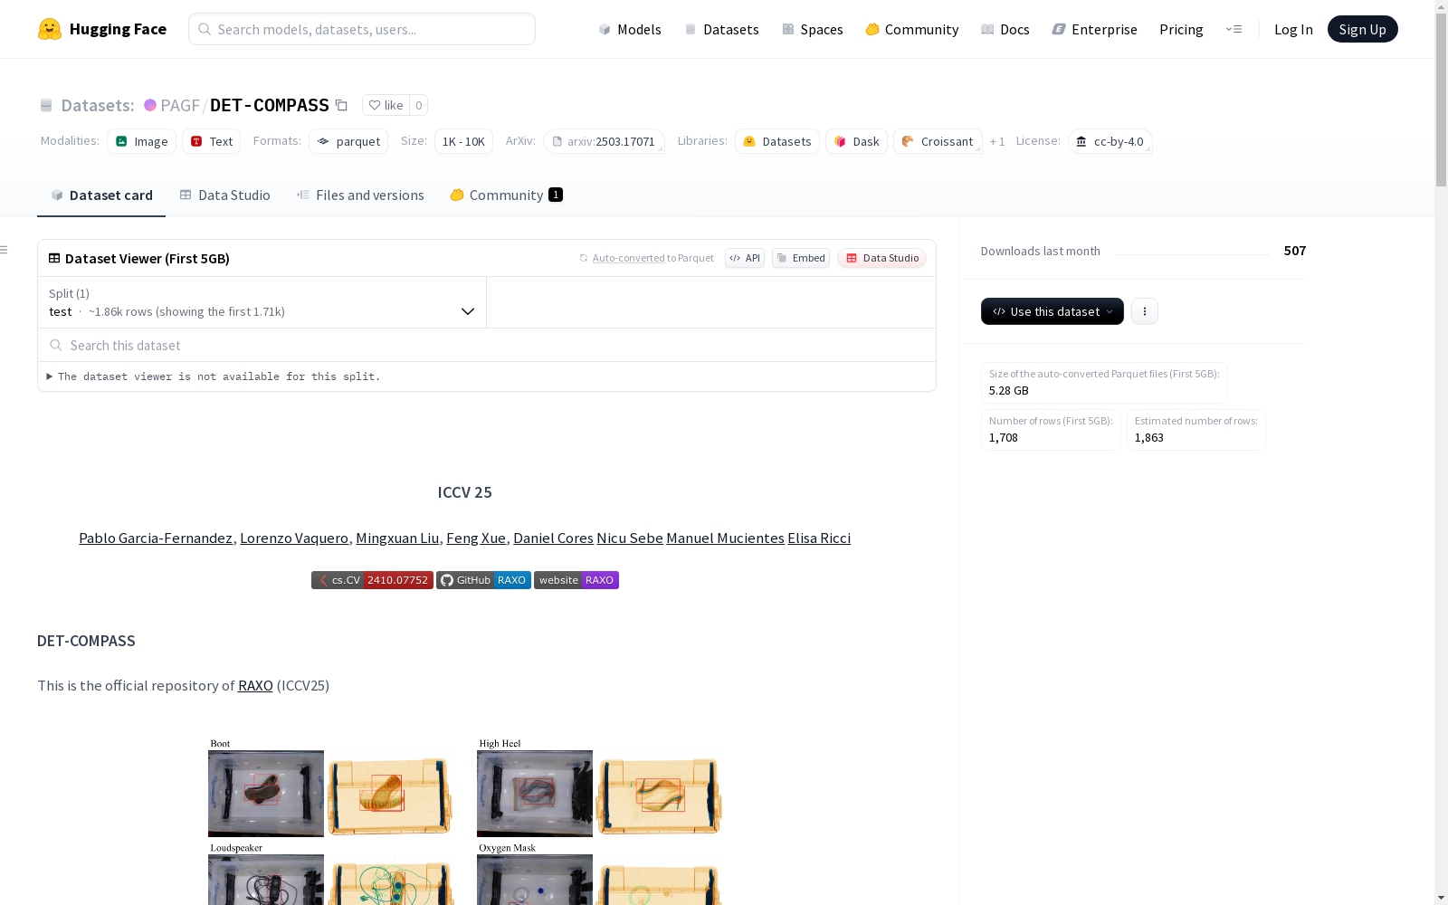
Task: Open Elisa Ricci author link
Action: pyautogui.click(x=819, y=538)
